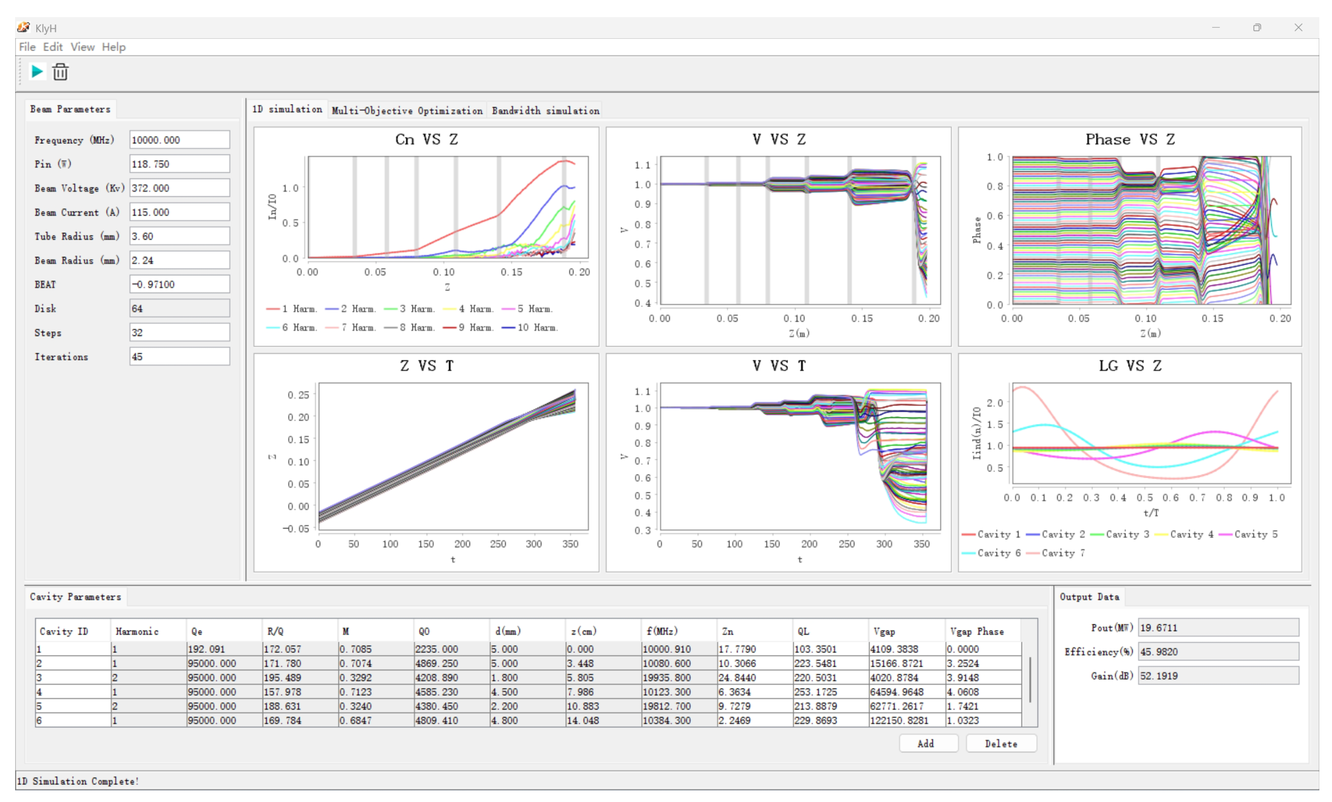Click the Iterations input field
This screenshot has height=802, width=1332.
coord(179,357)
